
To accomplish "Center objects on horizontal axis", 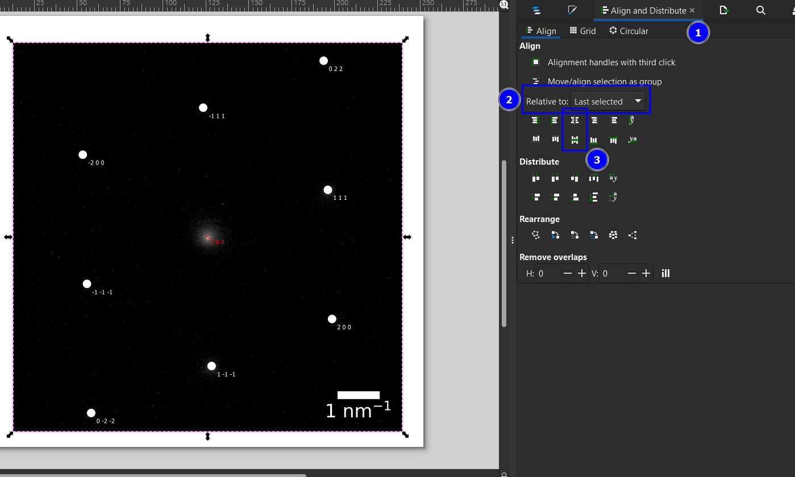I will coord(575,139).
